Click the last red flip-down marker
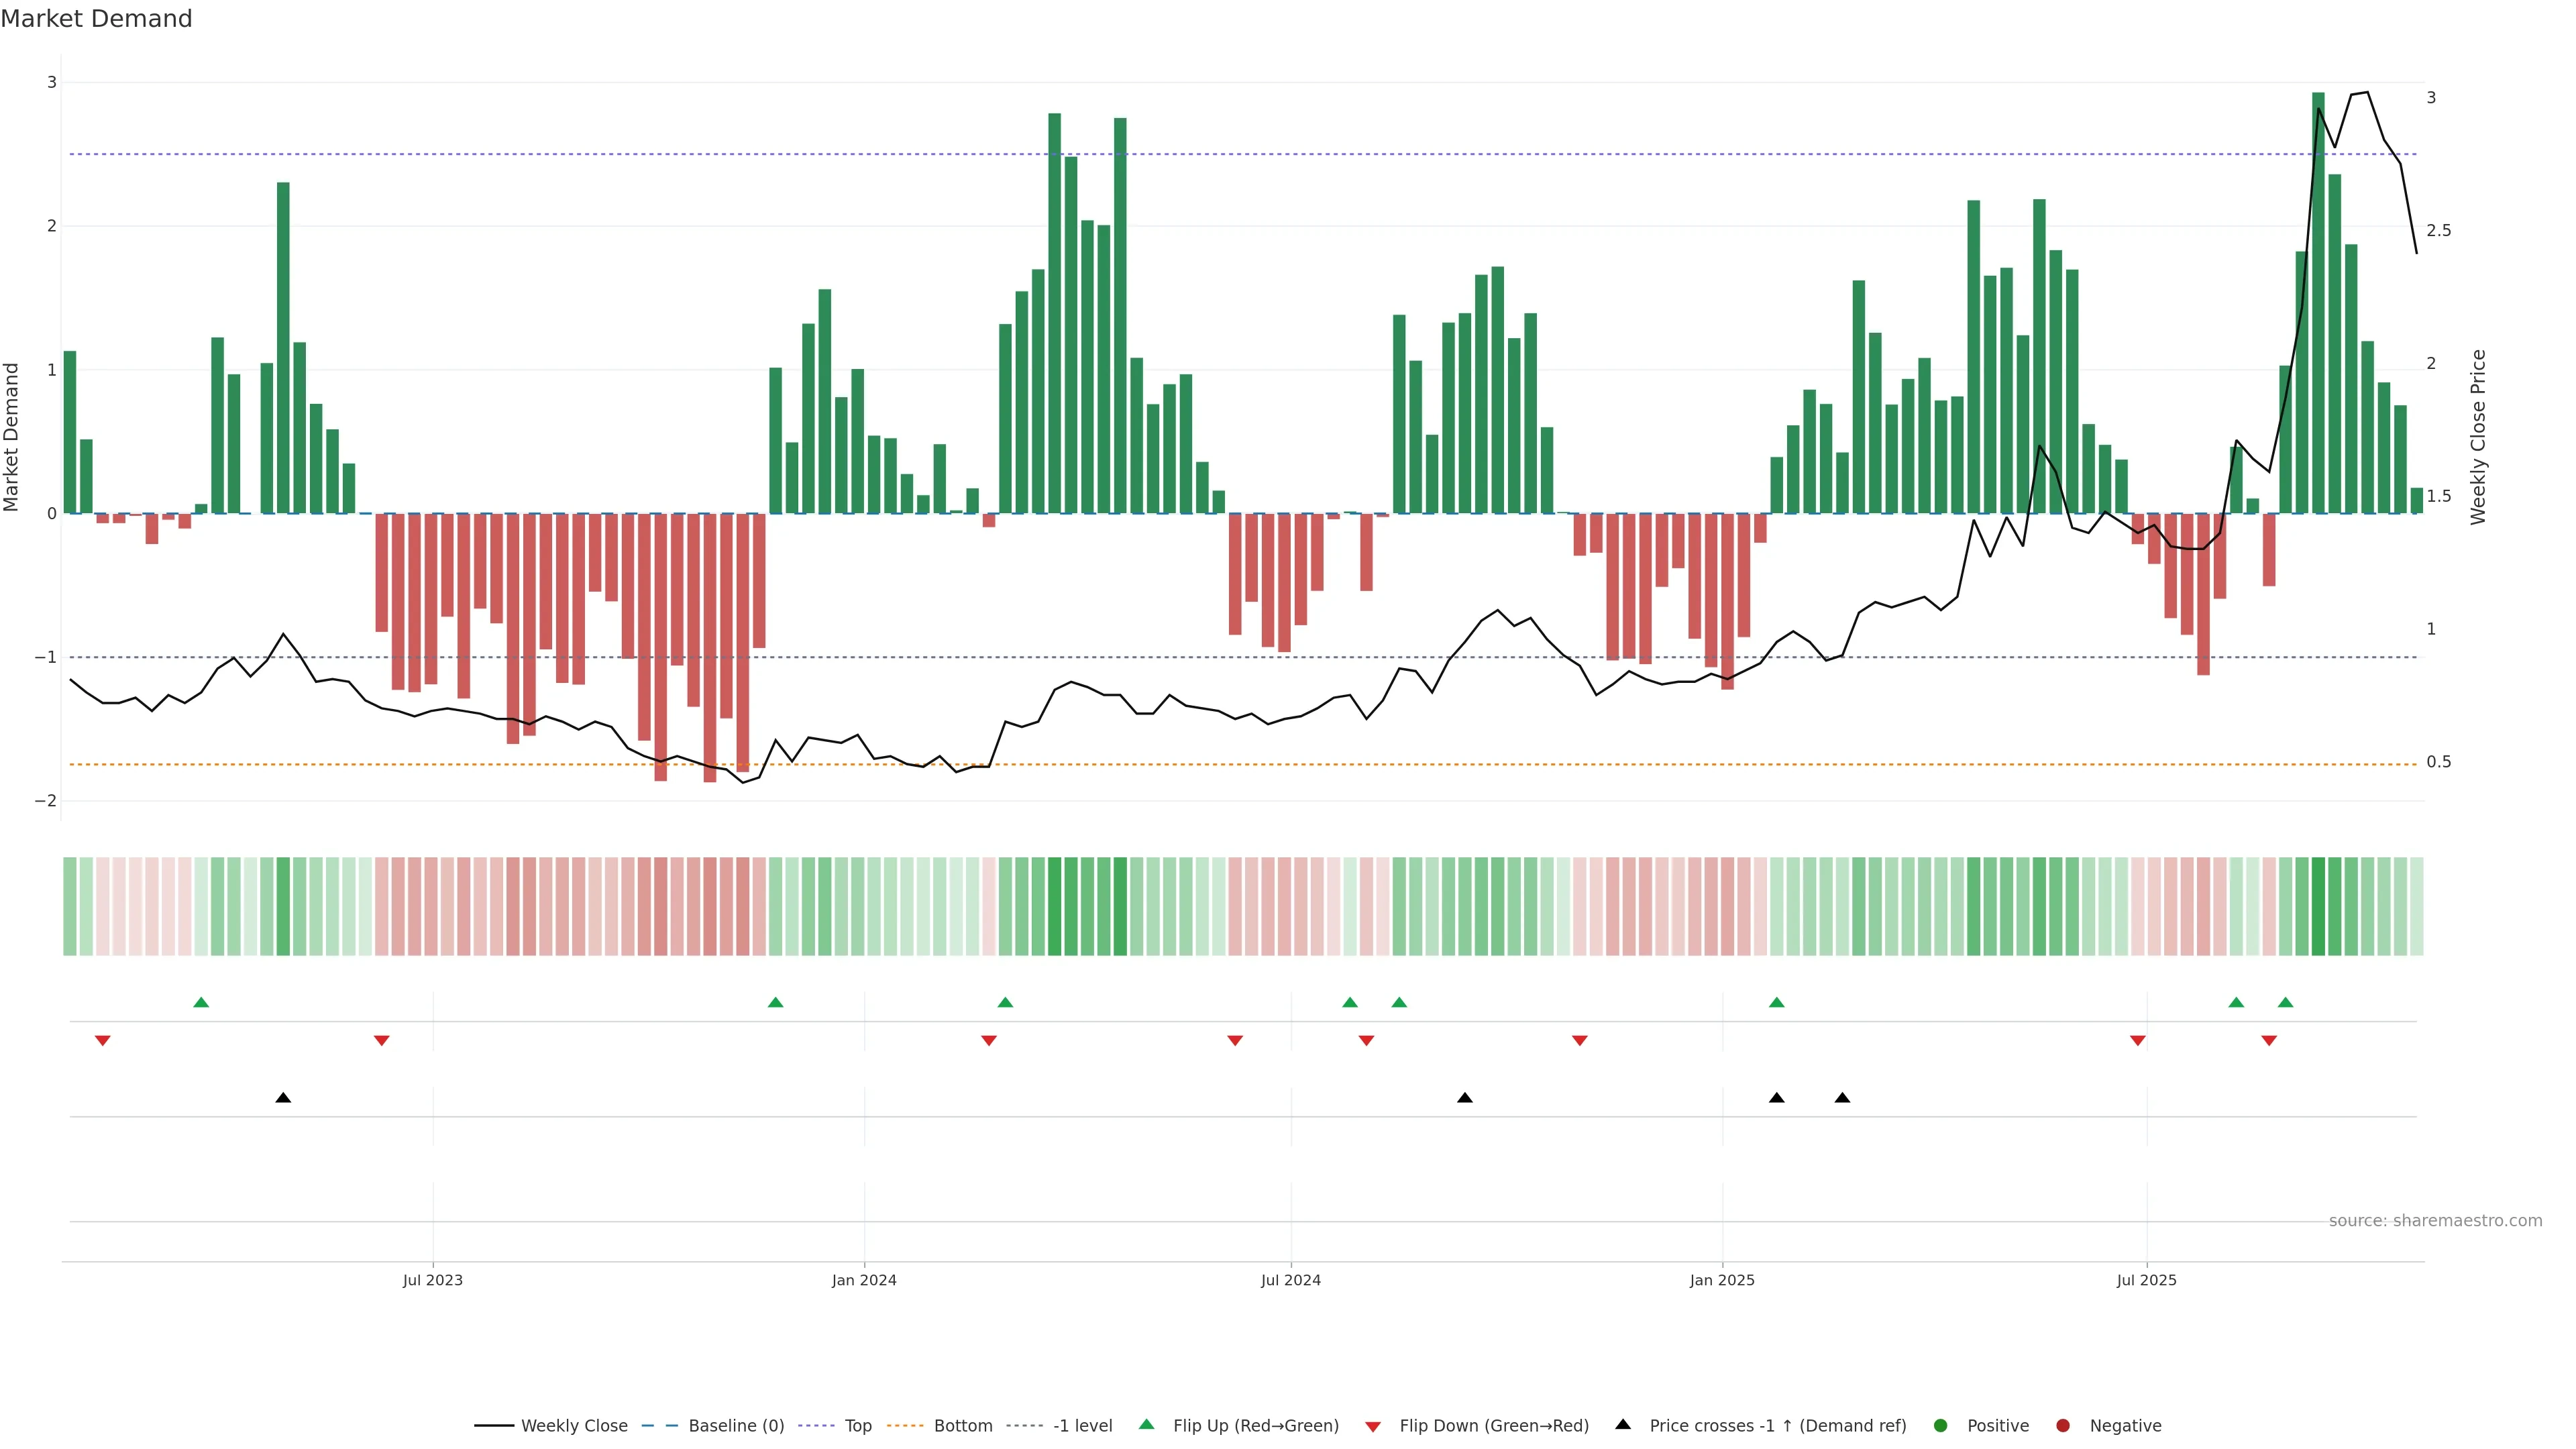 [x=2269, y=1041]
